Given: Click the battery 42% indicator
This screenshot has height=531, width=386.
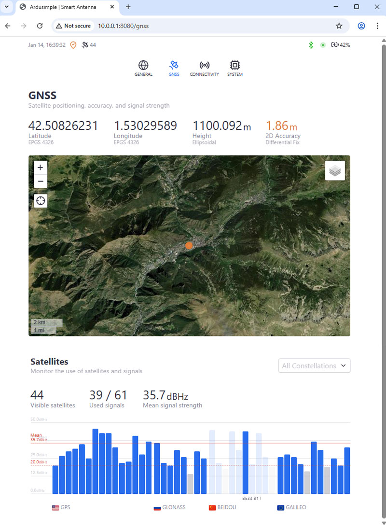Looking at the screenshot, I should (x=340, y=45).
